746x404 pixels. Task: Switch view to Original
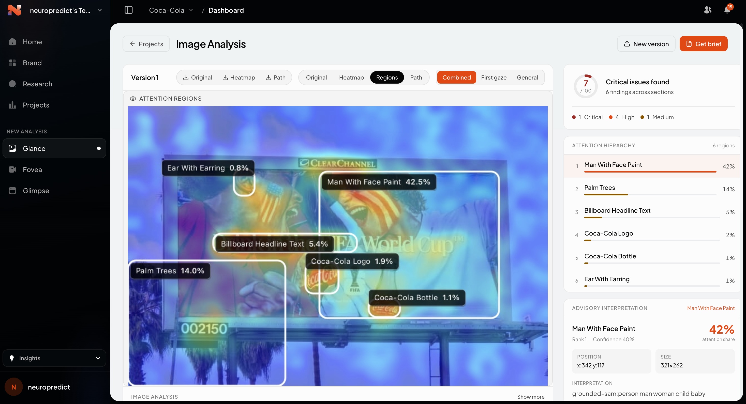tap(316, 77)
